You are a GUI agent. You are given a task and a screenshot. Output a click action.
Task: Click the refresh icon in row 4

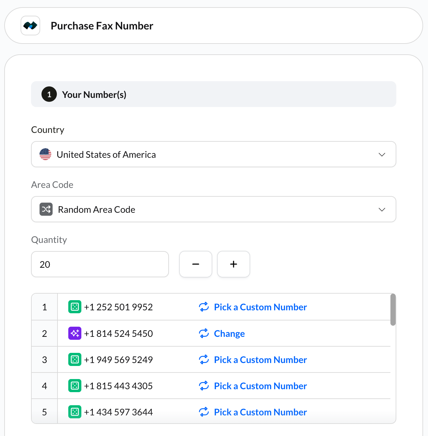pyautogui.click(x=204, y=386)
